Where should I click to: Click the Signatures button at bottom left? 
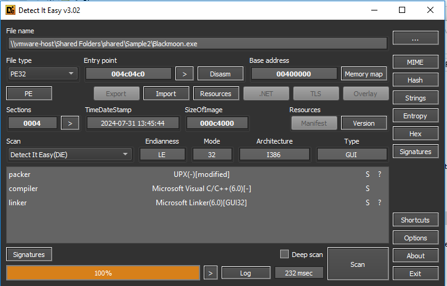[29, 255]
